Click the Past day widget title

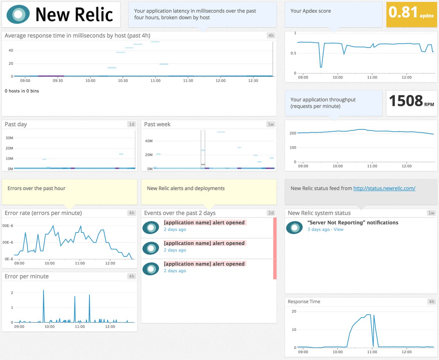pos(16,124)
